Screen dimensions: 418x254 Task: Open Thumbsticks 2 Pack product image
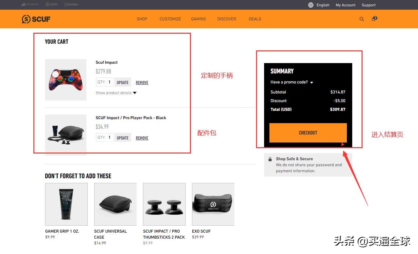pyautogui.click(x=164, y=204)
